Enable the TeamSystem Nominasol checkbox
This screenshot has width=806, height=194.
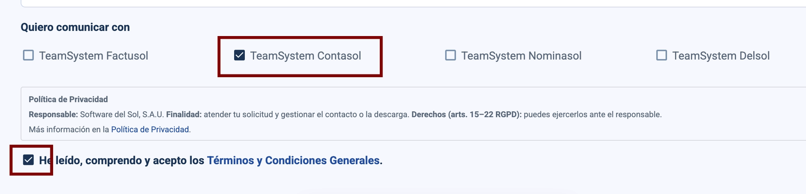[451, 55]
